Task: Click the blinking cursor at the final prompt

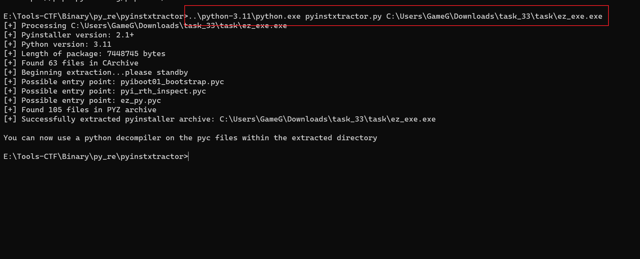Action: pyautogui.click(x=188, y=157)
